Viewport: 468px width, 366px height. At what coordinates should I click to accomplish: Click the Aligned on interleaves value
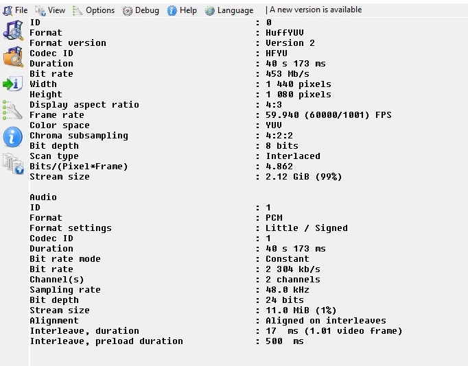click(326, 320)
